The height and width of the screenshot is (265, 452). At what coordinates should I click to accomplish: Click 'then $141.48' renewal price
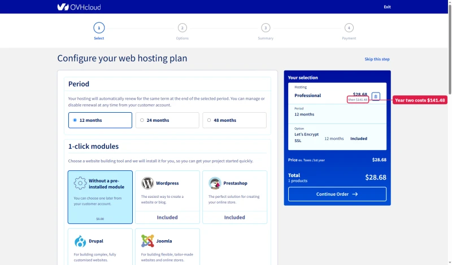358,100
